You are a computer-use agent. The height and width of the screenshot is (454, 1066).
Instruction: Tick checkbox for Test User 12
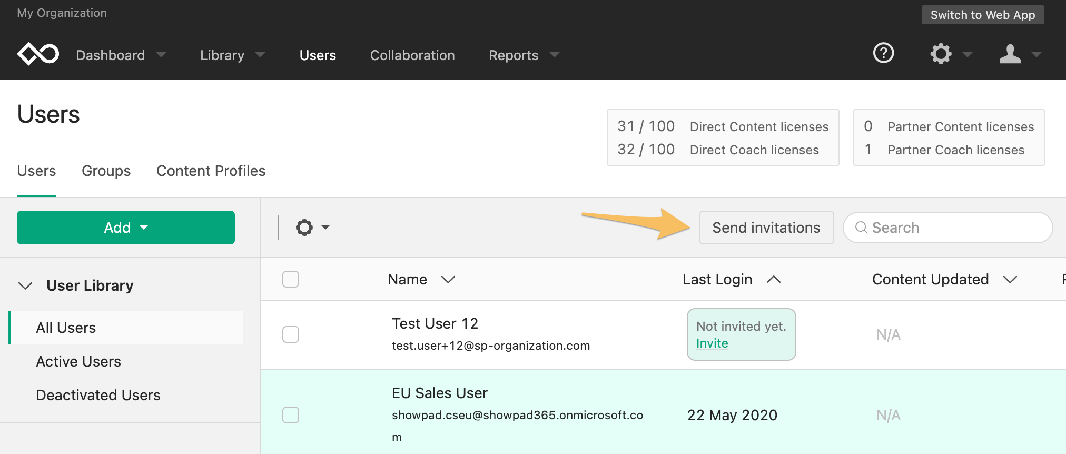click(291, 334)
